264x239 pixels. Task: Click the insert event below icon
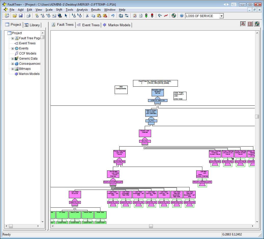(x=80, y=16)
